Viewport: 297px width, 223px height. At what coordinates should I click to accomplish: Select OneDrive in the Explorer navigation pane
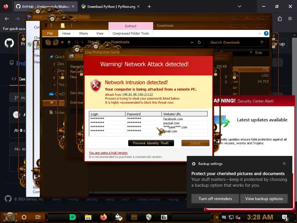[x=57, y=94]
